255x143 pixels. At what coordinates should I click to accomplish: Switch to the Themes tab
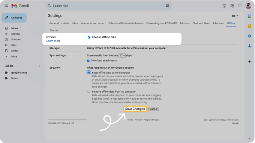tap(54, 30)
